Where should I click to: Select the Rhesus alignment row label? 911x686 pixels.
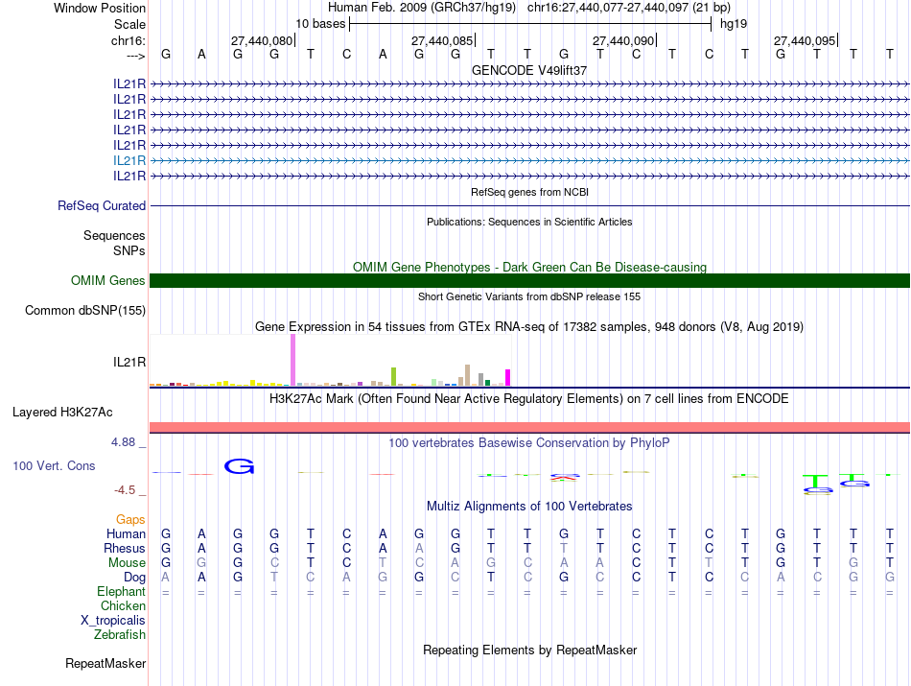click(x=125, y=548)
